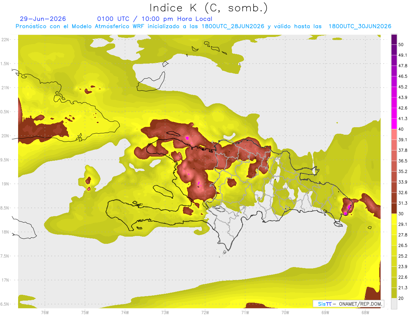
Task: Select the date label '29-Jun-2026'
Action: click(x=43, y=19)
